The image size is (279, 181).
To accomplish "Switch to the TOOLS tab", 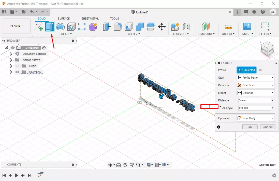I will coord(114,19).
